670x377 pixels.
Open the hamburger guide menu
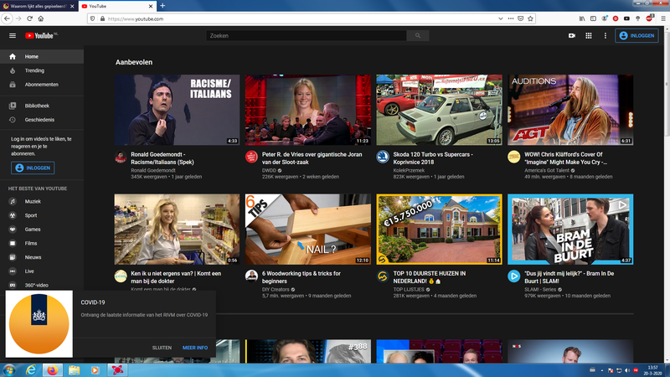13,36
